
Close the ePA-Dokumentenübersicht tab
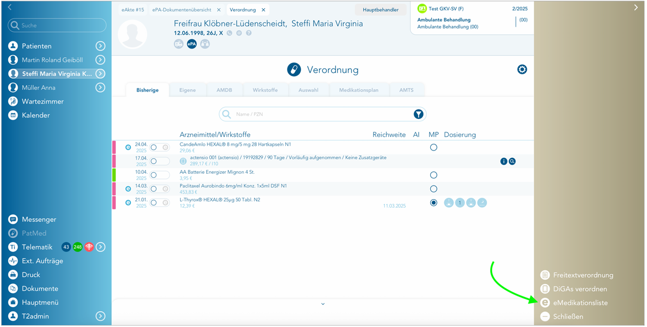[219, 10]
